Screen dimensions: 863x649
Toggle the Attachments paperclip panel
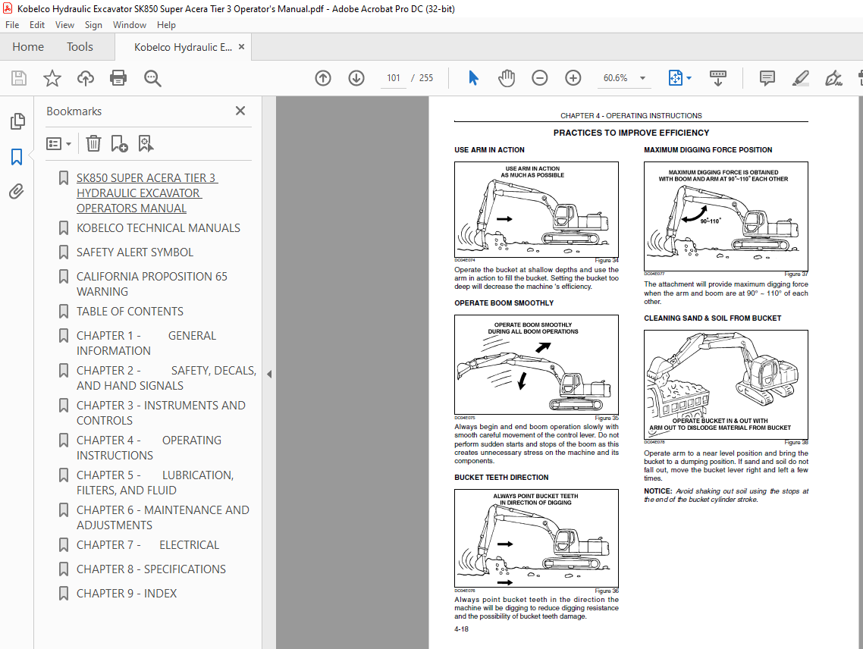point(17,192)
